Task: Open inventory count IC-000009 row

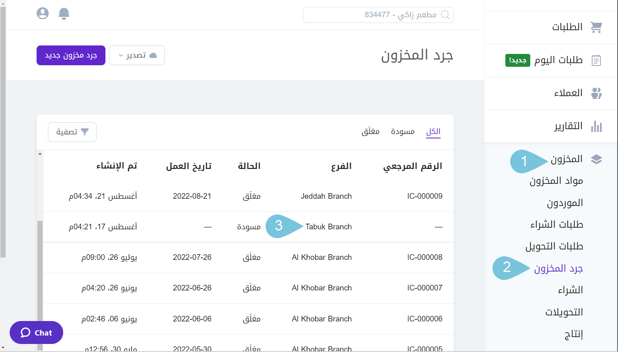Action: click(x=424, y=196)
